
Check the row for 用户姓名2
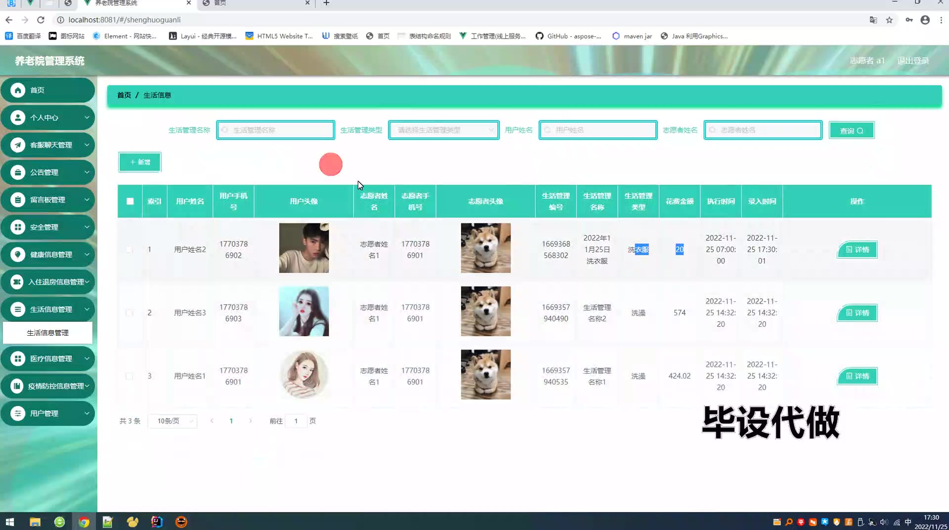click(129, 250)
